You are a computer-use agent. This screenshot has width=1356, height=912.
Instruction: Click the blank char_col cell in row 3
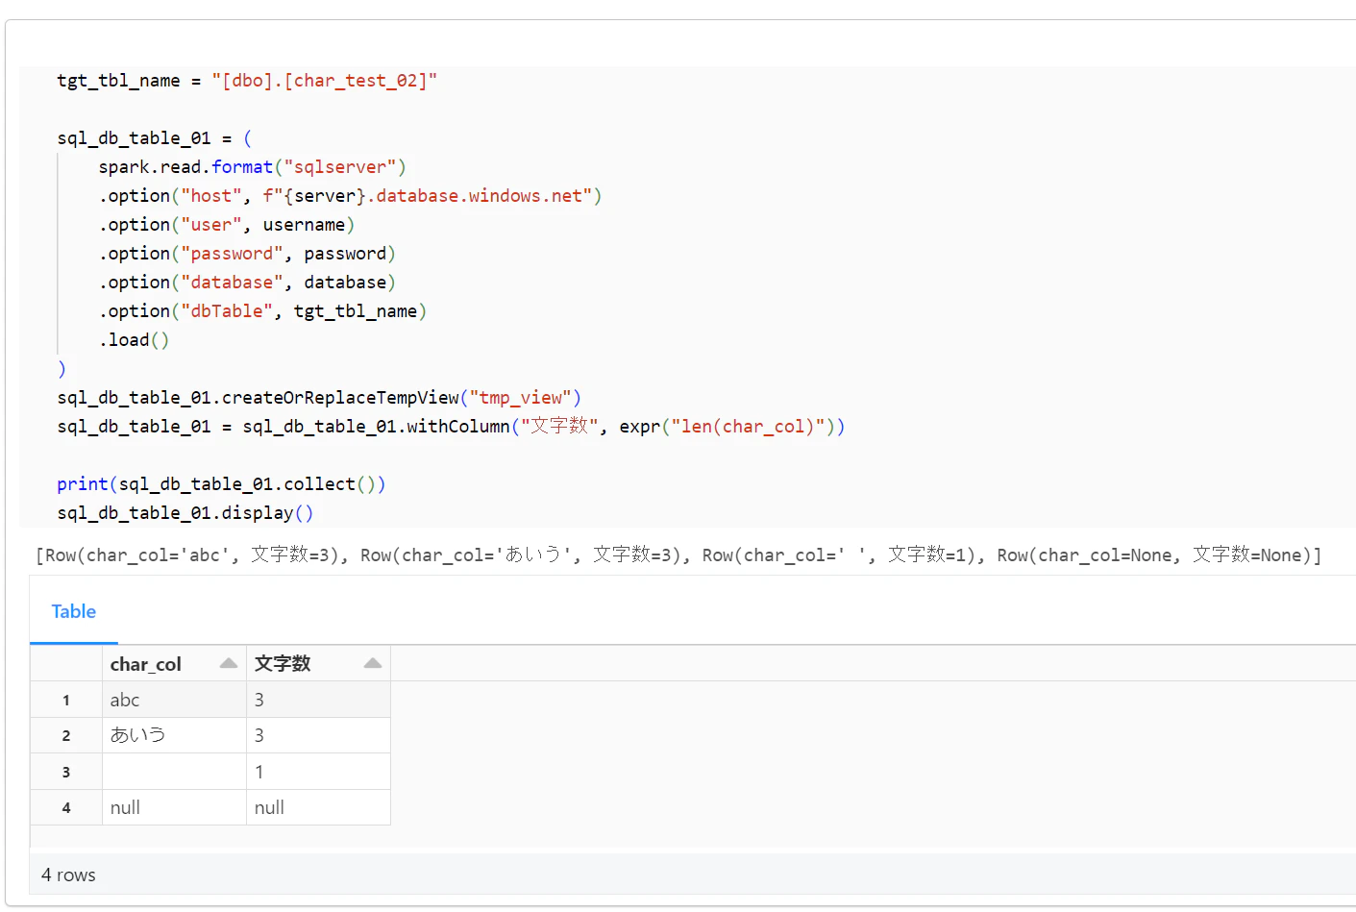174,772
